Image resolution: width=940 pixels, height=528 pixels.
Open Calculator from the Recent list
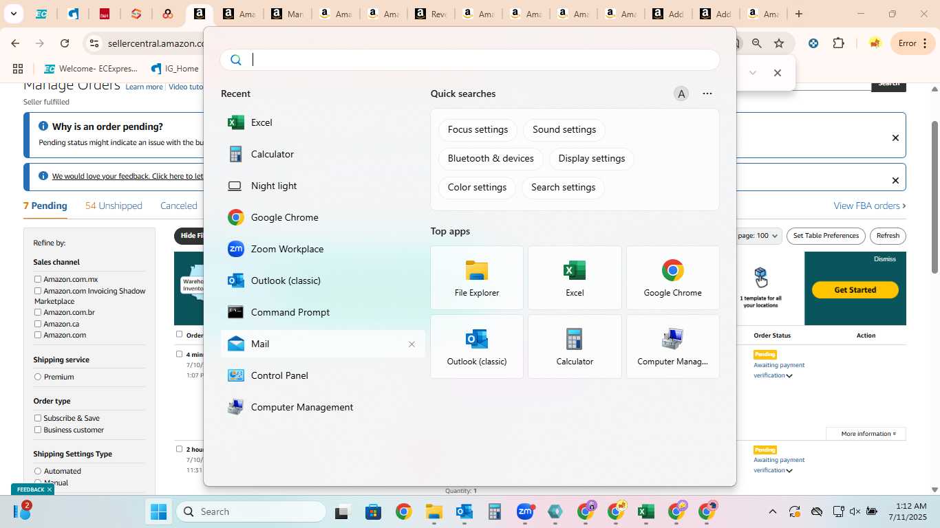pos(323,154)
